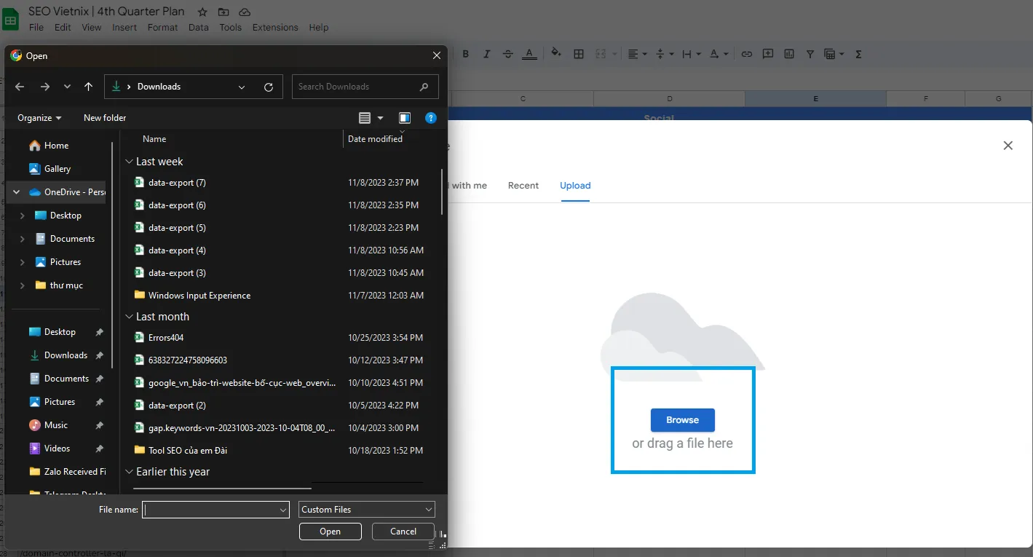
Task: Expand the thư mục folder node
Action: click(x=22, y=285)
